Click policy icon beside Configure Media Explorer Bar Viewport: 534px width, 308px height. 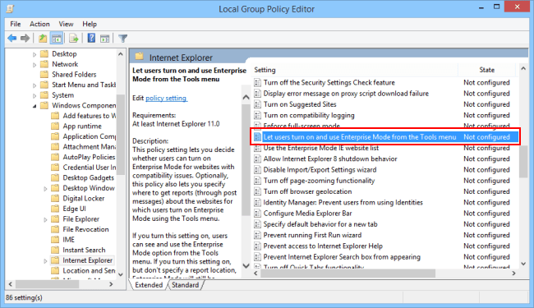257,214
